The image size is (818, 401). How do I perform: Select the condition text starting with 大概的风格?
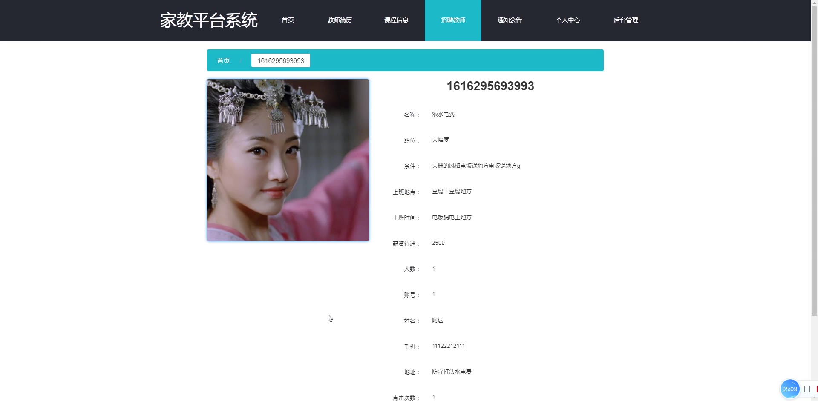tap(476, 166)
